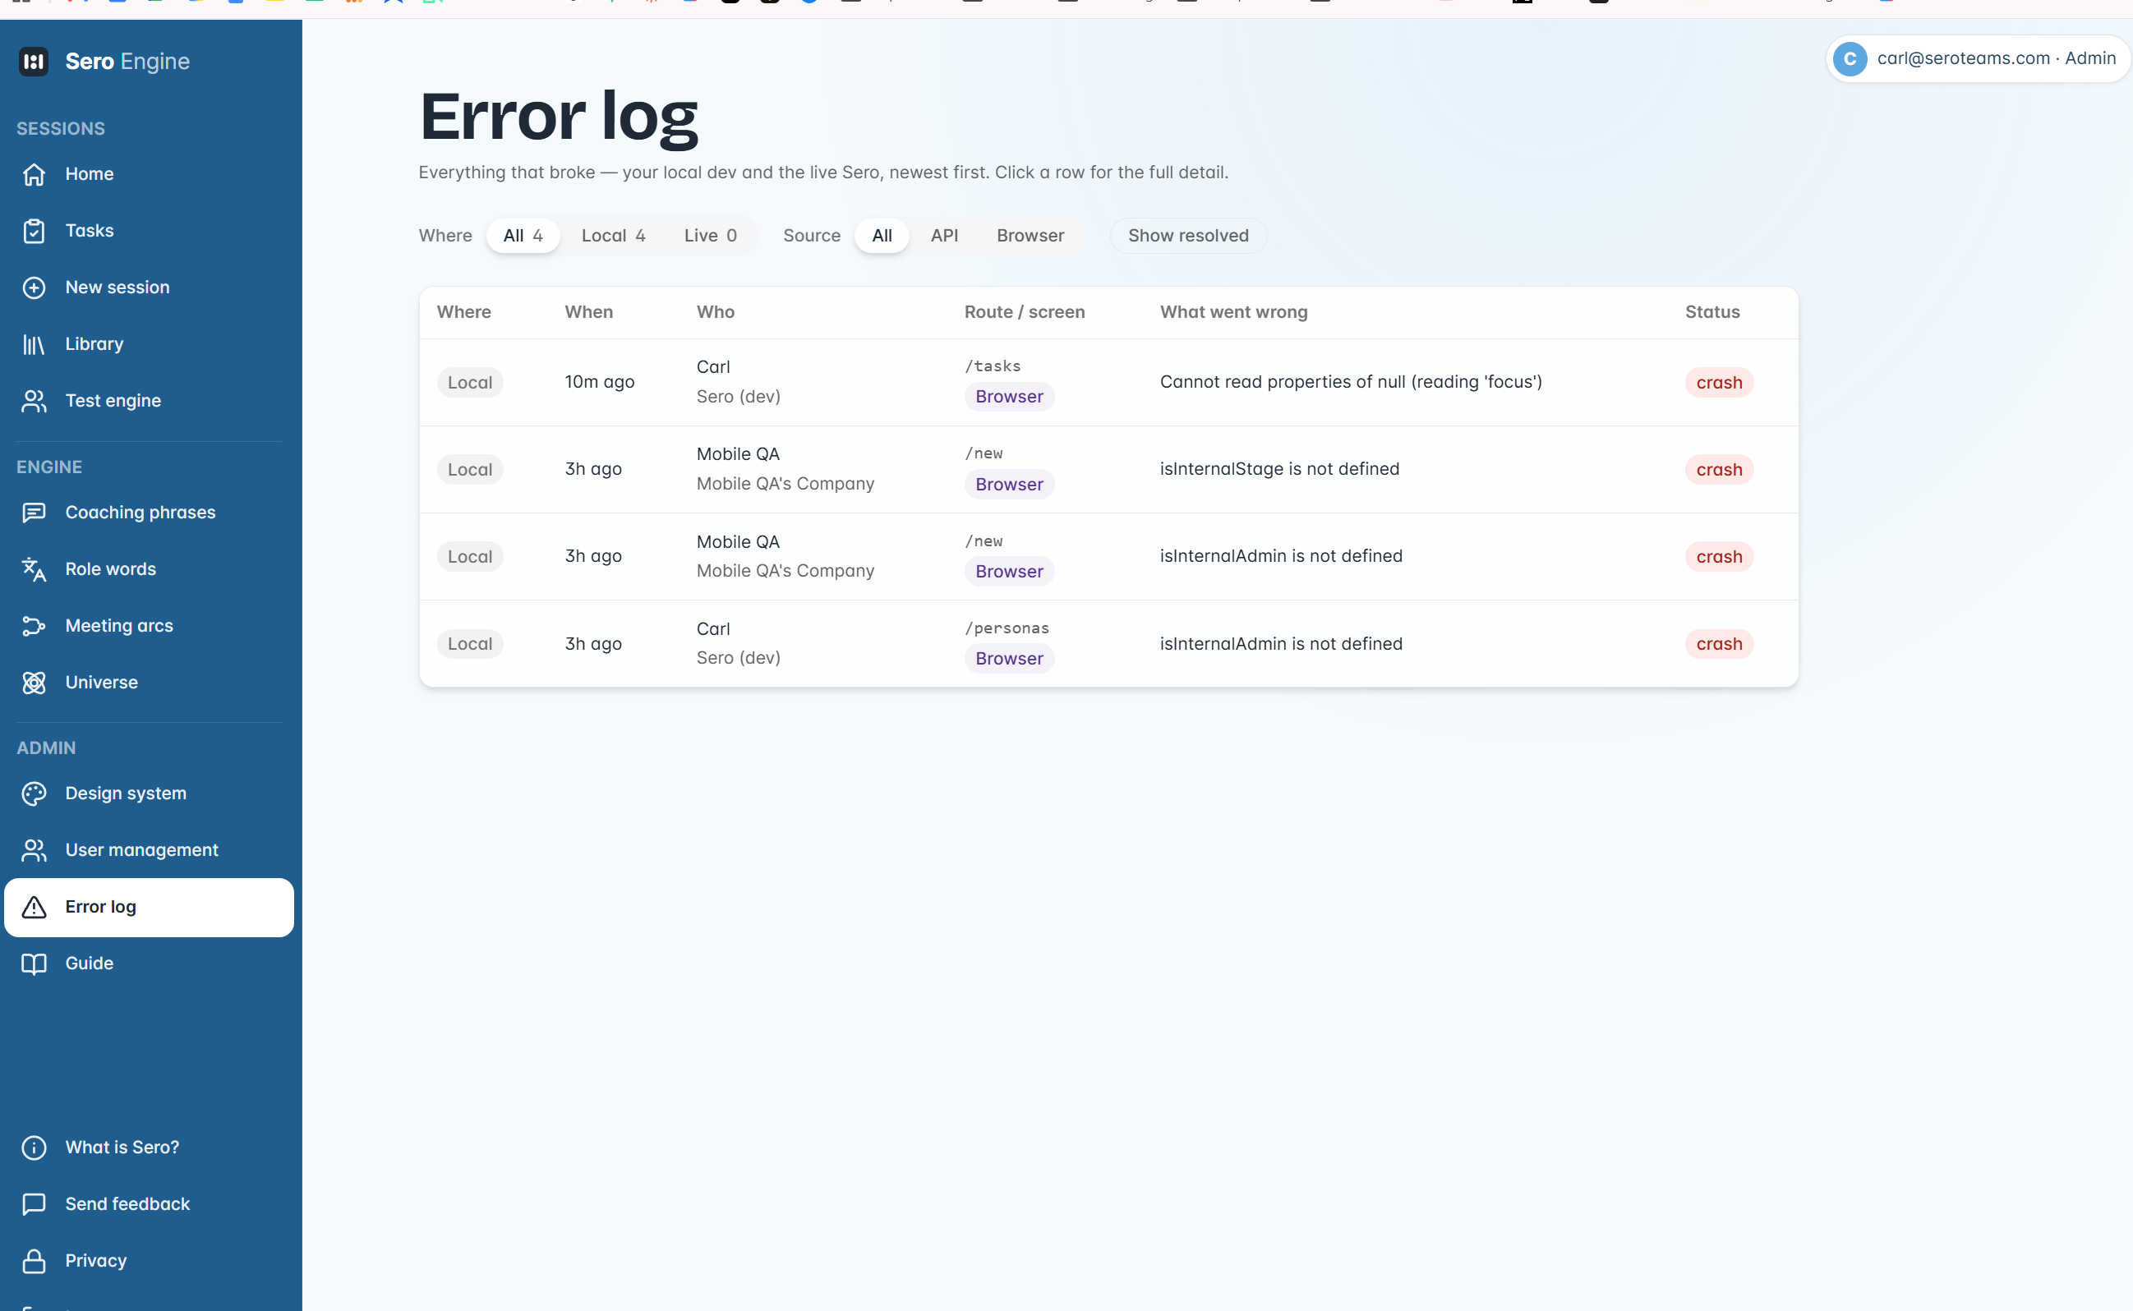Click the Library books icon
This screenshot has width=2133, height=1311.
click(x=34, y=344)
